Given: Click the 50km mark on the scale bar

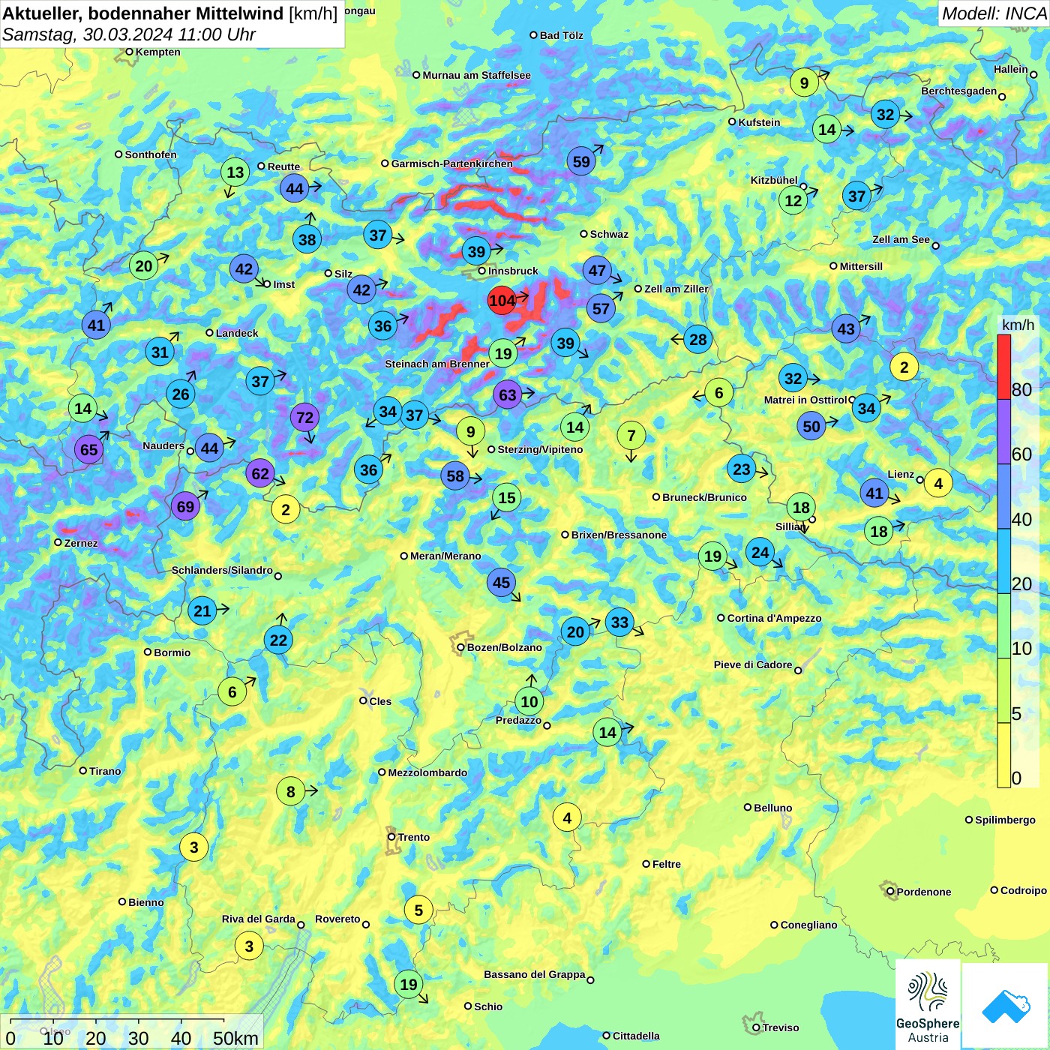Looking at the screenshot, I should point(235,1038).
